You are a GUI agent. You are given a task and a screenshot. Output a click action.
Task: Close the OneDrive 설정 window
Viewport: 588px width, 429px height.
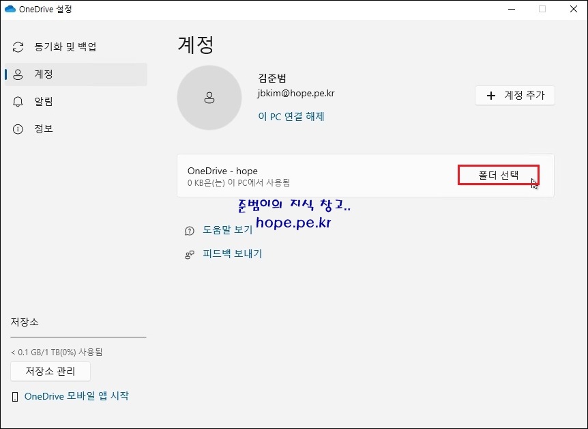[574, 9]
